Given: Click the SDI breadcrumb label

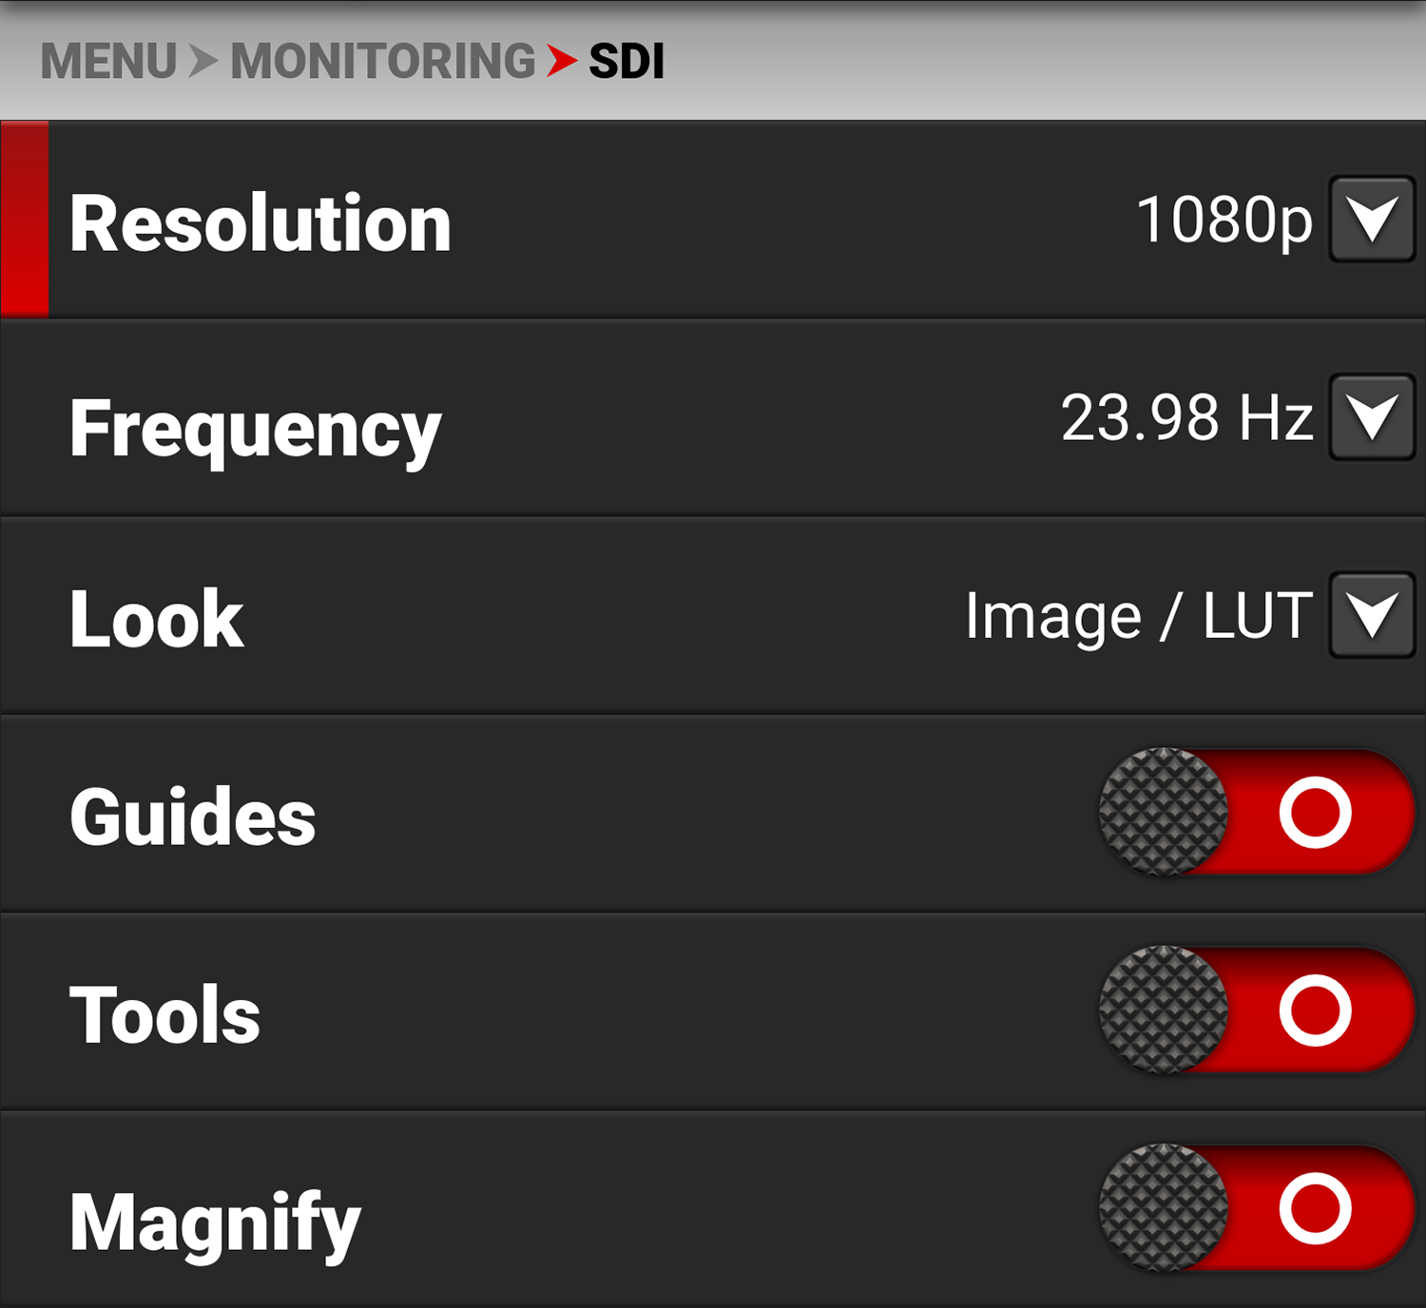Looking at the screenshot, I should 626,62.
